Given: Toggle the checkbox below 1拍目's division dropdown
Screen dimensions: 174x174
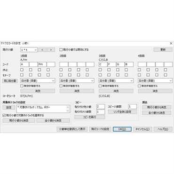Looking at the screenshot, I should [22, 86].
